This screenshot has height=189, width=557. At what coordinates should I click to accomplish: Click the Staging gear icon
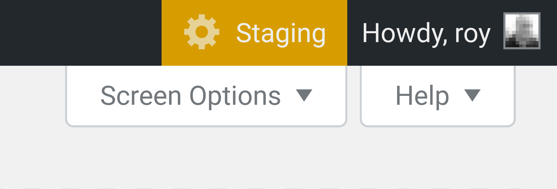202,32
